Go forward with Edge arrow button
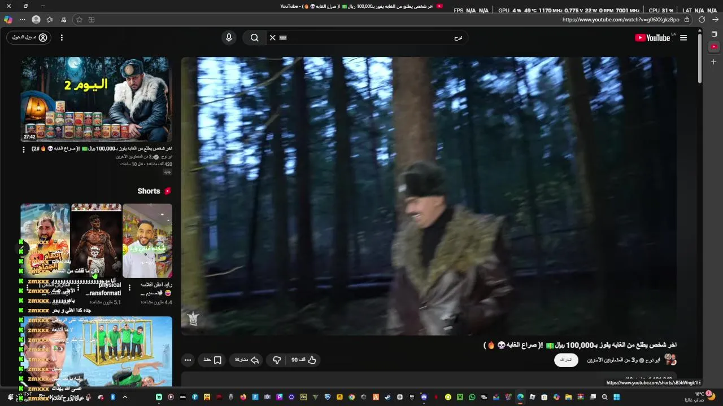This screenshot has width=723, height=406. (715, 19)
